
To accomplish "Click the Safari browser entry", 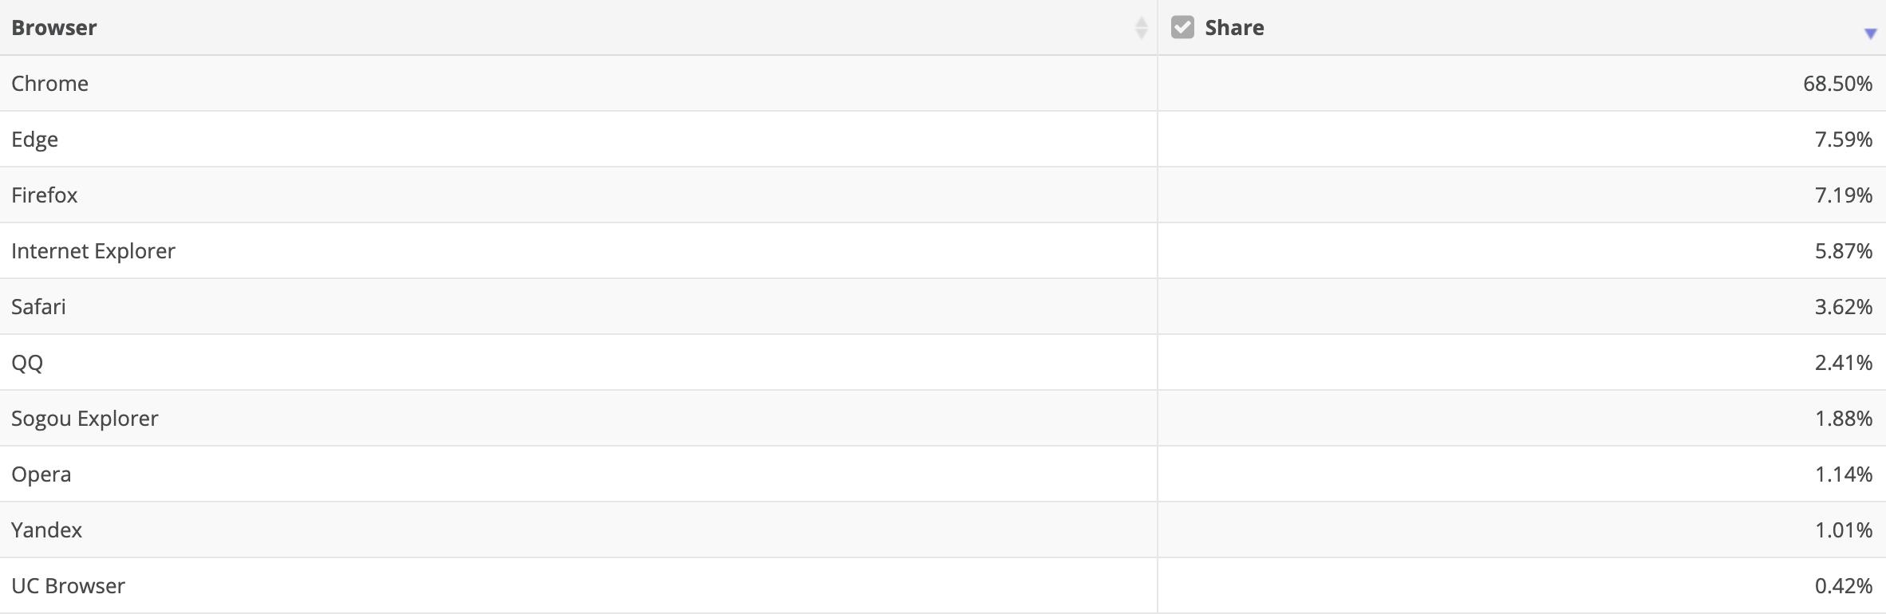I will [x=38, y=307].
